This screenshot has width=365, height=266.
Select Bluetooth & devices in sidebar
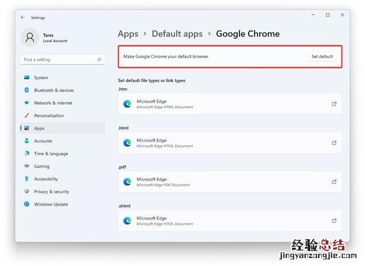coord(54,90)
